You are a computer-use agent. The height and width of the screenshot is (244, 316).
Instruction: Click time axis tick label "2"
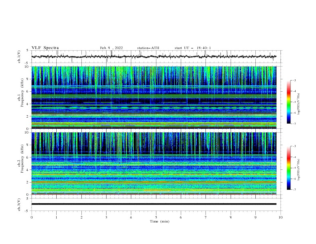click(81, 217)
